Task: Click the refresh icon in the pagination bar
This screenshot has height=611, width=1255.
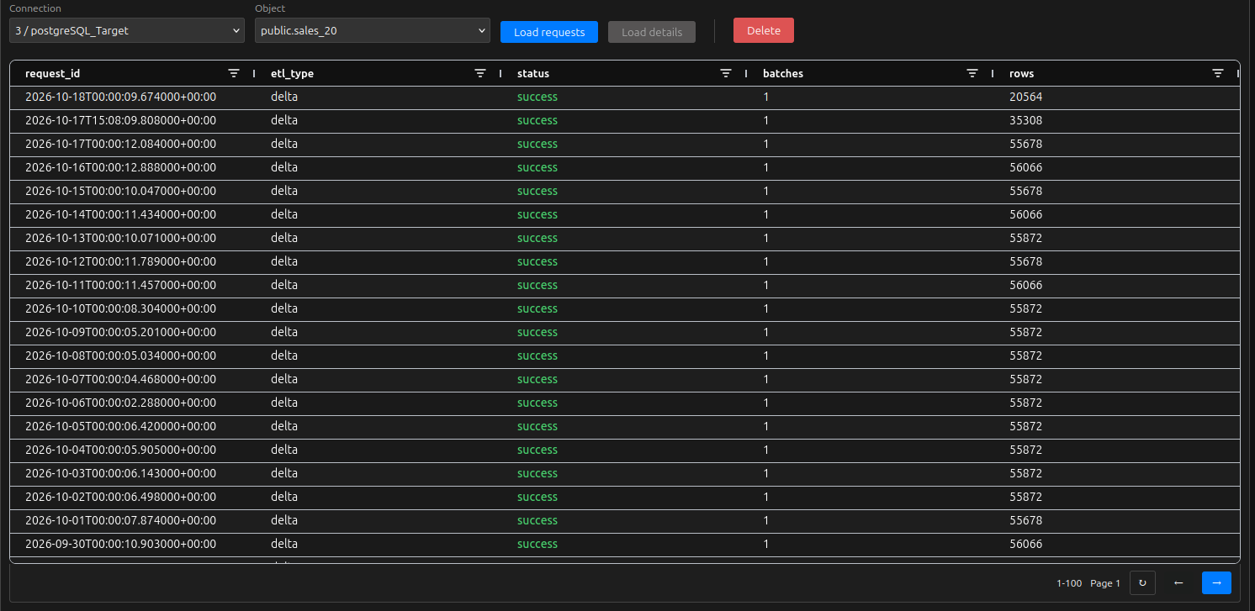Action: 1142,583
